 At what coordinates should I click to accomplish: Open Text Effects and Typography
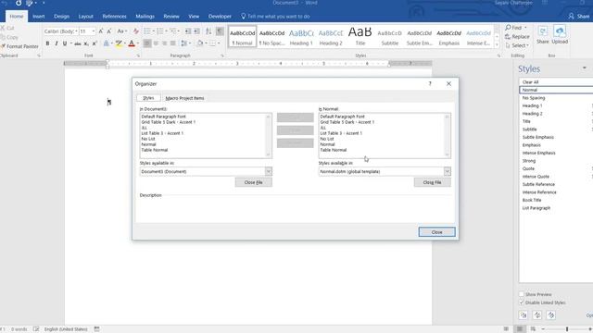tap(107, 43)
